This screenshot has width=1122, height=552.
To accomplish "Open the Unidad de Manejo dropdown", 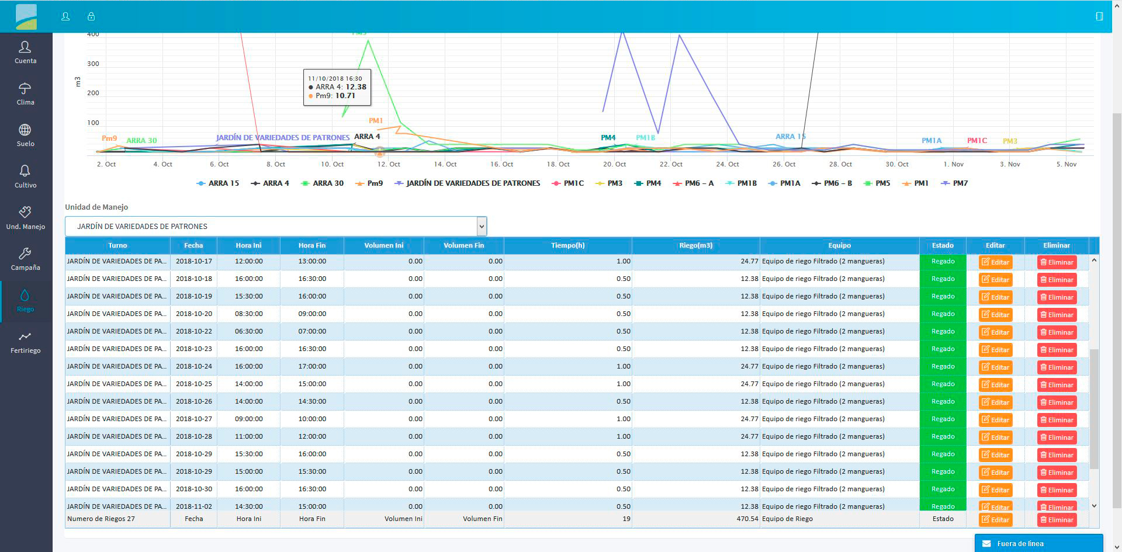I will point(276,226).
